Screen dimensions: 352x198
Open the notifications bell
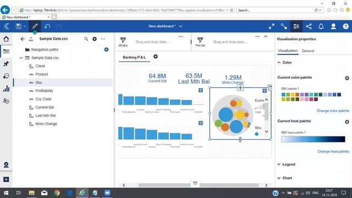[321, 26]
